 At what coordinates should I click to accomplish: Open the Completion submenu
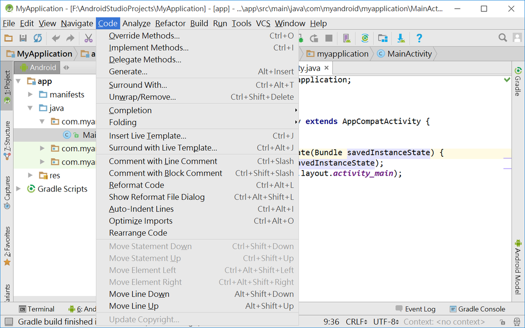coord(197,110)
